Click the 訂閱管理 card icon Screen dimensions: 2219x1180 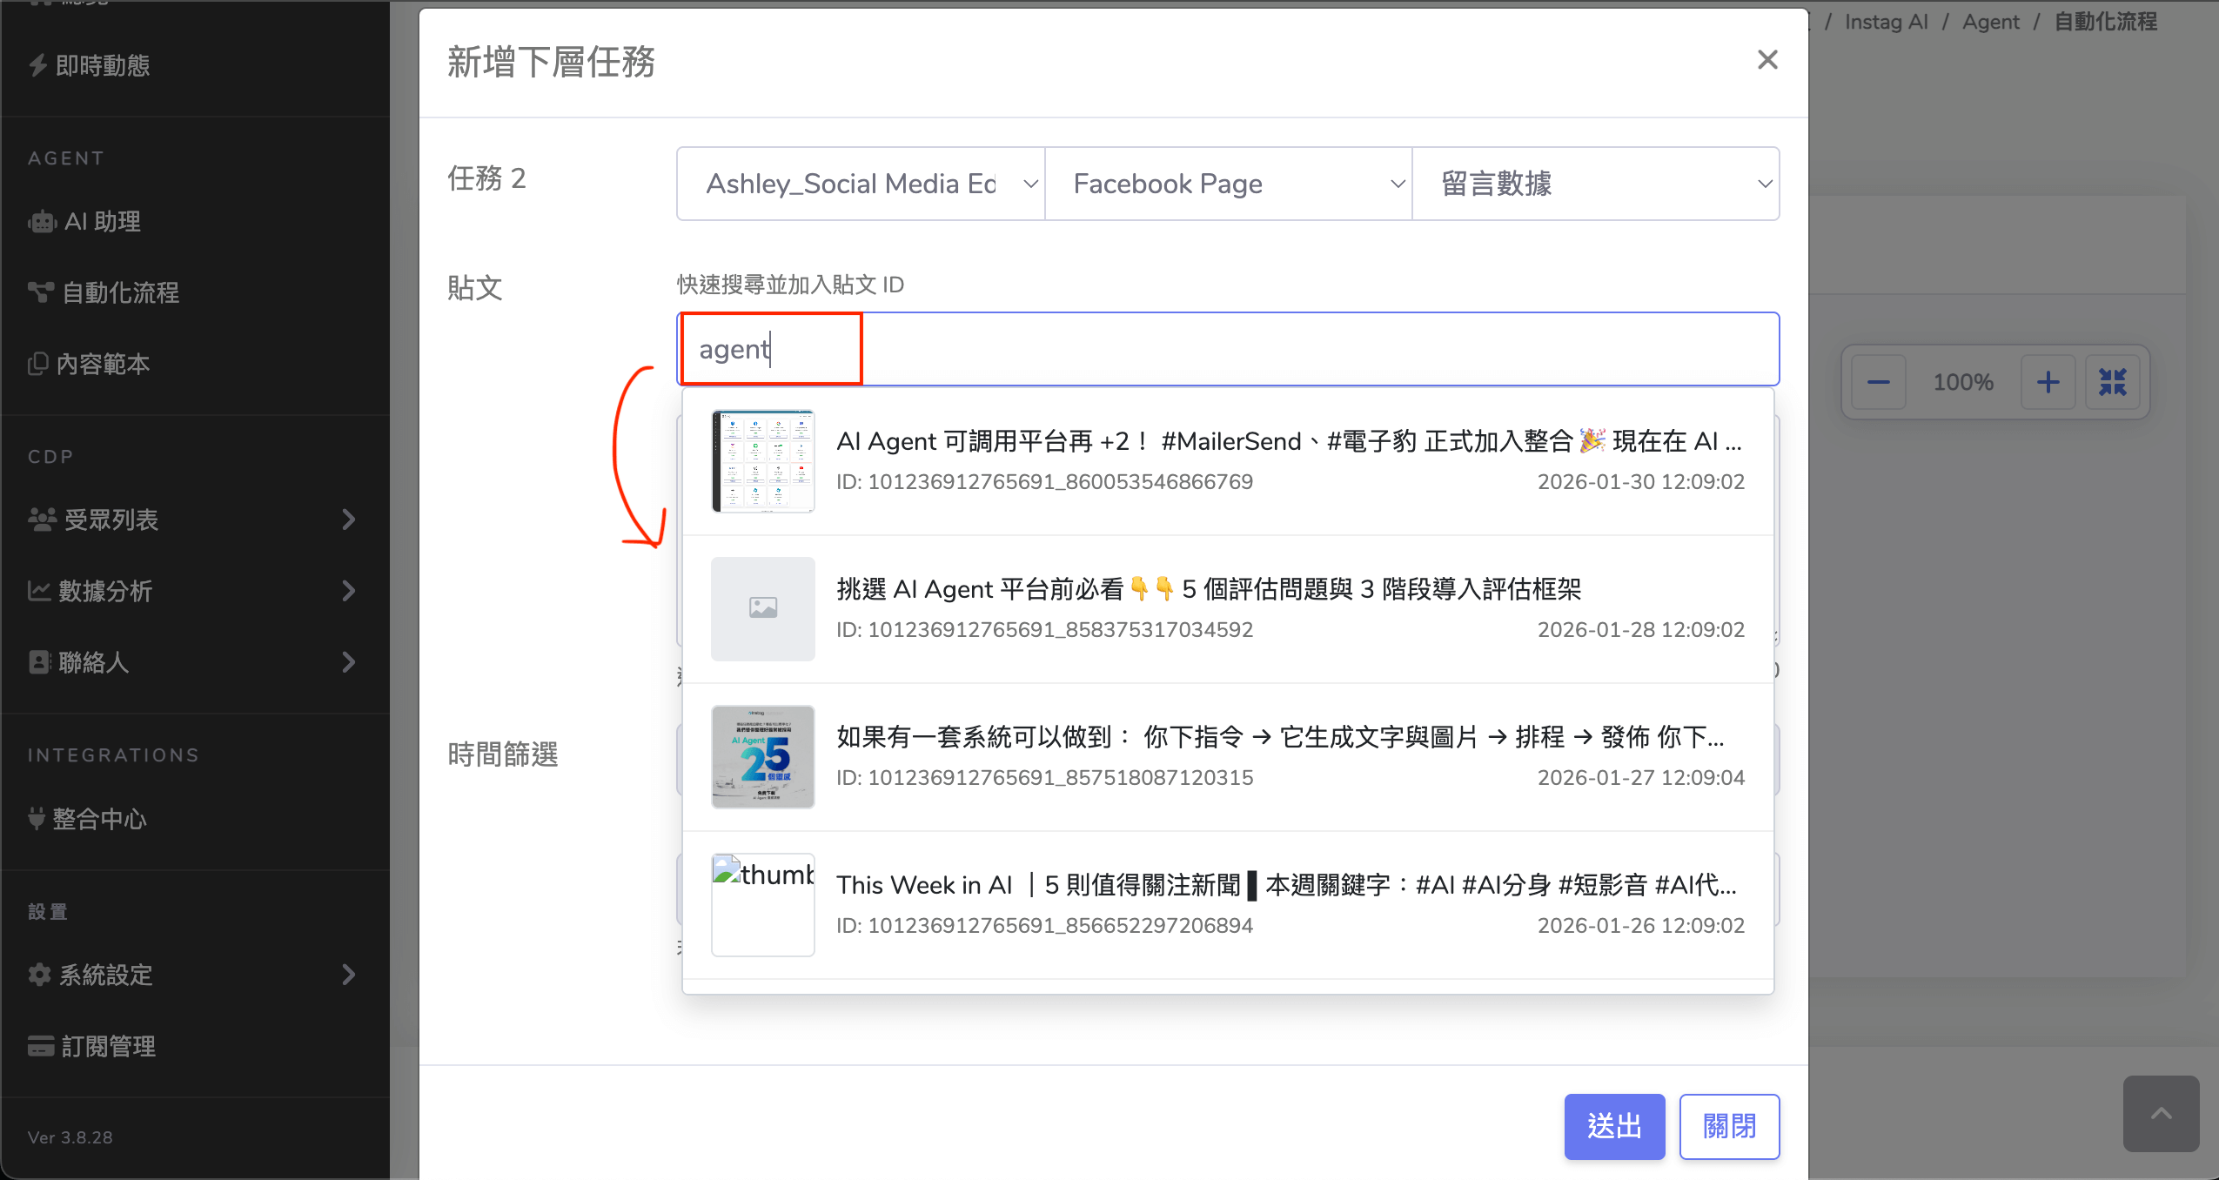(40, 1046)
